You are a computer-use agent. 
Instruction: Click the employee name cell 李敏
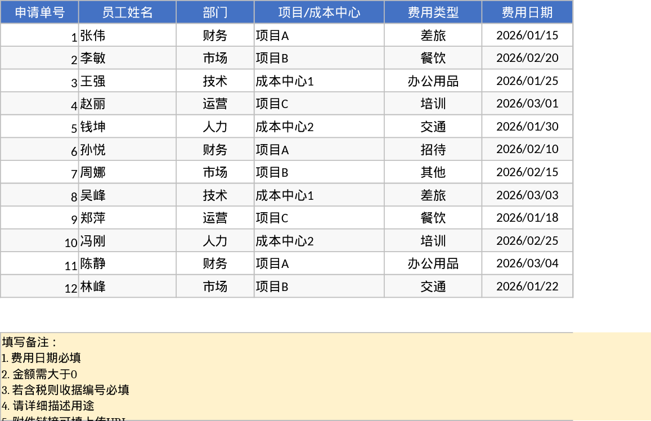pyautogui.click(x=127, y=59)
